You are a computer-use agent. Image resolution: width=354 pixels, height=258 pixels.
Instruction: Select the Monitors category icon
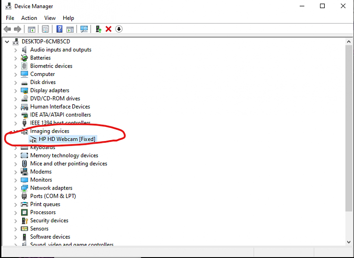coord(24,180)
